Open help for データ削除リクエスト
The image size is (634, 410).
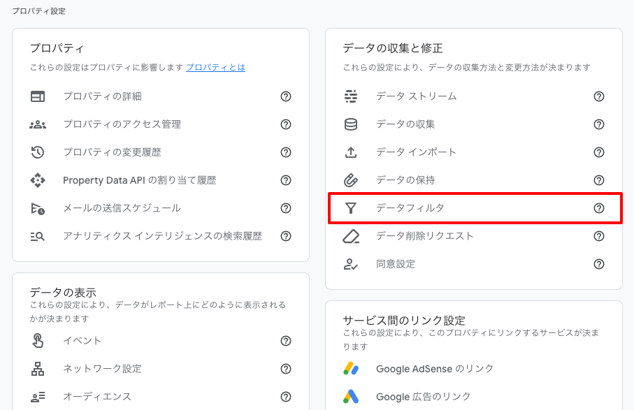tap(599, 236)
